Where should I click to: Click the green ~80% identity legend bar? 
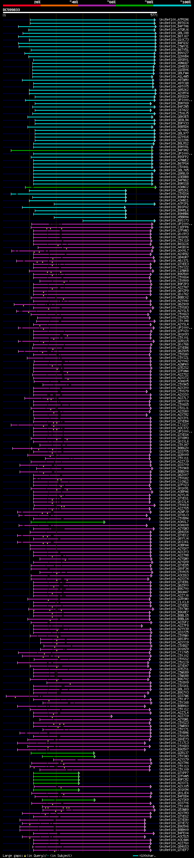click(x=135, y=5)
